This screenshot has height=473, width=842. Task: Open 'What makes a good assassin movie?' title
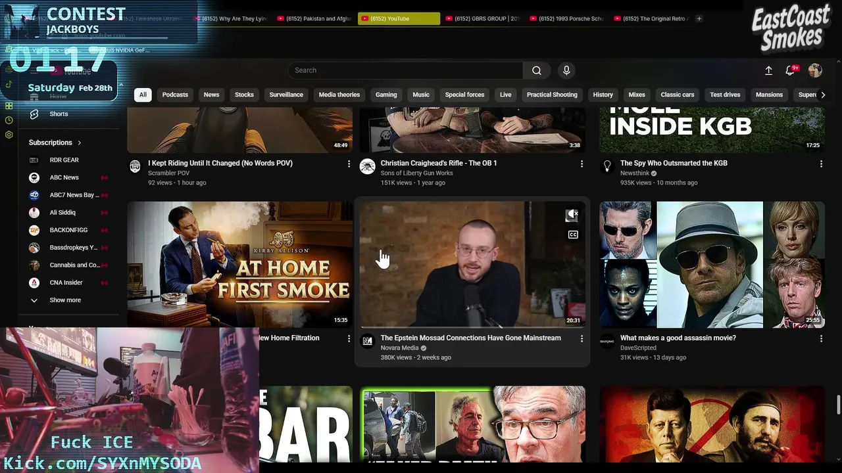pos(678,338)
